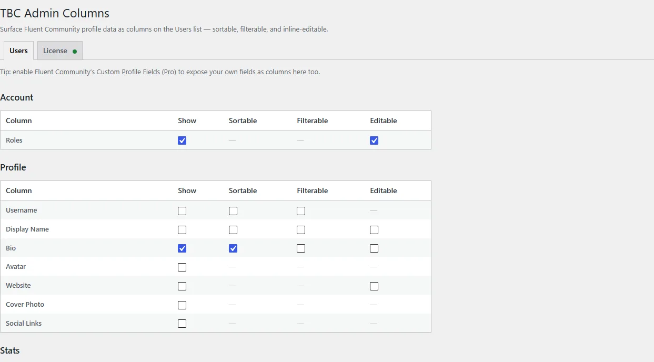
Task: Make the Website column editable
Action: pos(374,286)
